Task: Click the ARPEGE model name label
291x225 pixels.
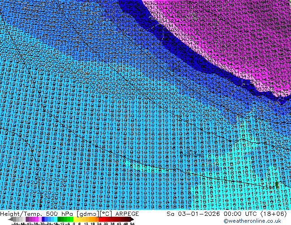Action: click(x=127, y=214)
